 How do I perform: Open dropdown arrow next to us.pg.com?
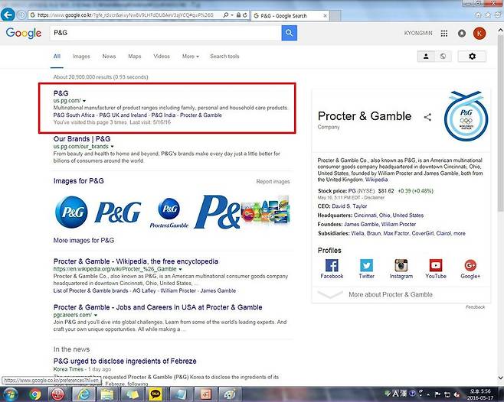pyautogui.click(x=84, y=101)
